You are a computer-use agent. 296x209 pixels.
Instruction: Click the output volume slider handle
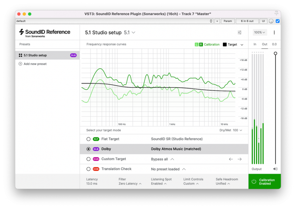click(276, 54)
